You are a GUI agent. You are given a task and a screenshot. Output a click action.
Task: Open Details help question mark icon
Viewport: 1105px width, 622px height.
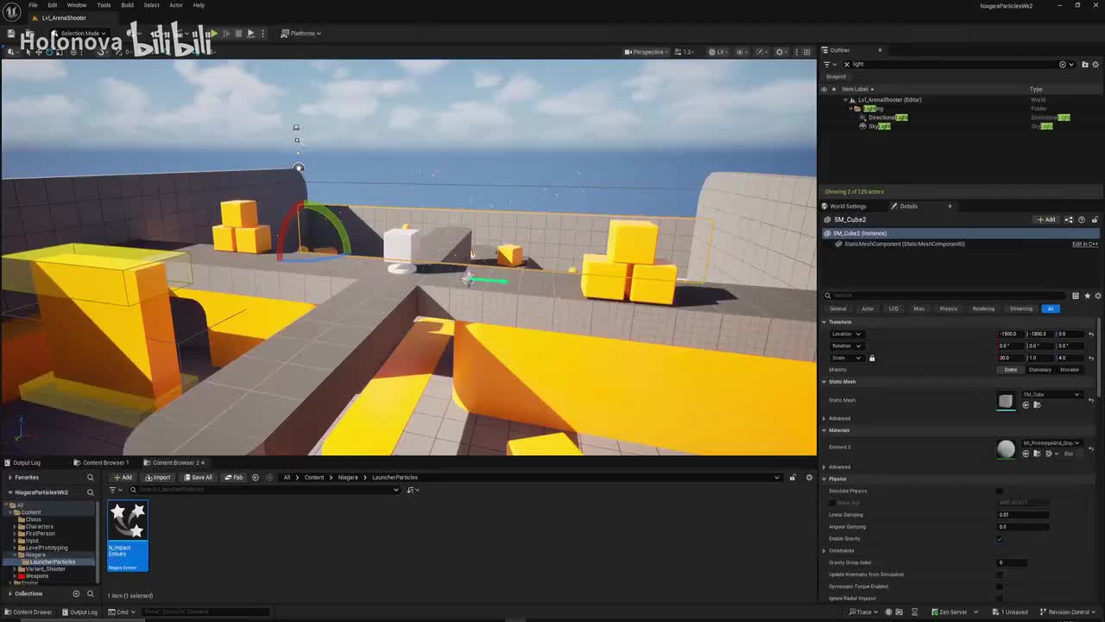(1082, 219)
